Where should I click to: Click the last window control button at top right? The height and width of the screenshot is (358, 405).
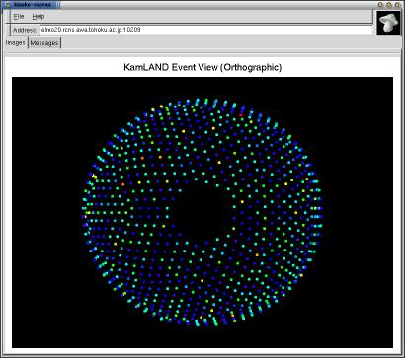click(397, 5)
